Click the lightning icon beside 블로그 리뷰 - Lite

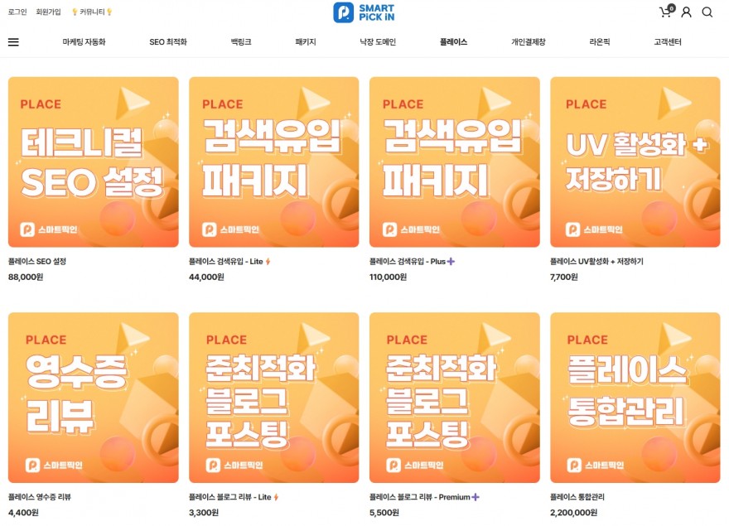pyautogui.click(x=276, y=497)
